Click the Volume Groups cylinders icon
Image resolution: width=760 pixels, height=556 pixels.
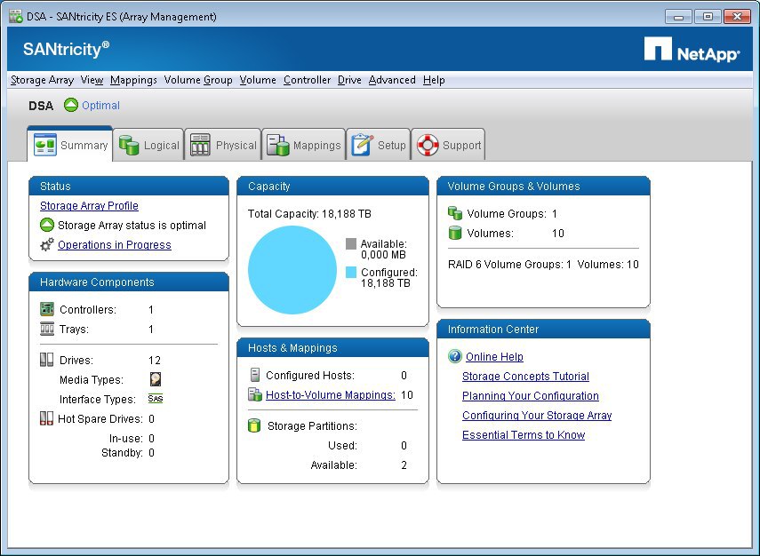pyautogui.click(x=455, y=213)
